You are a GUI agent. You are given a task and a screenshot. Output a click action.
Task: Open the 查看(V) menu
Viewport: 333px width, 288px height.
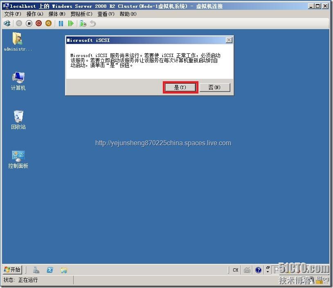106,14
